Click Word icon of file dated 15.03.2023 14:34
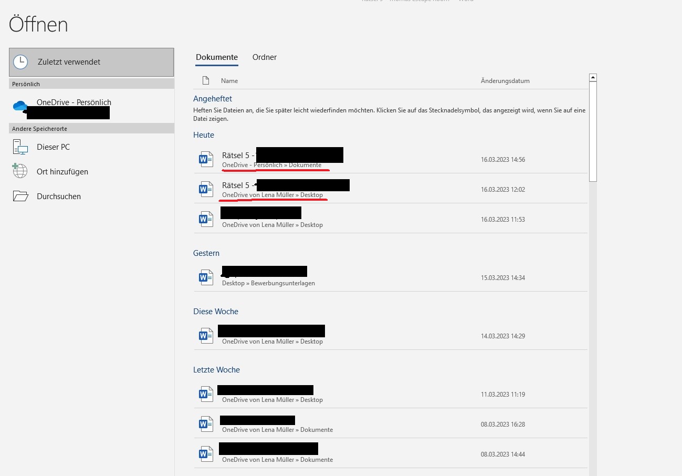 [x=206, y=277]
